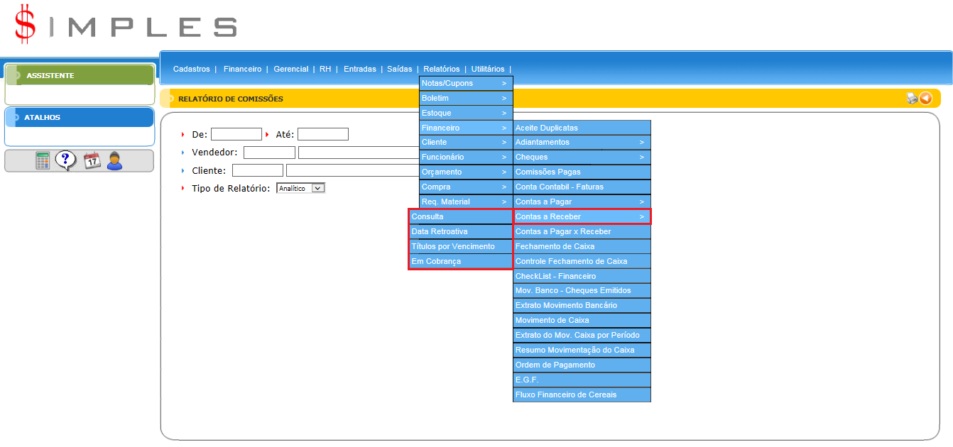Open the calendar icon in sidebar
This screenshot has height=447, width=953.
pos(92,161)
